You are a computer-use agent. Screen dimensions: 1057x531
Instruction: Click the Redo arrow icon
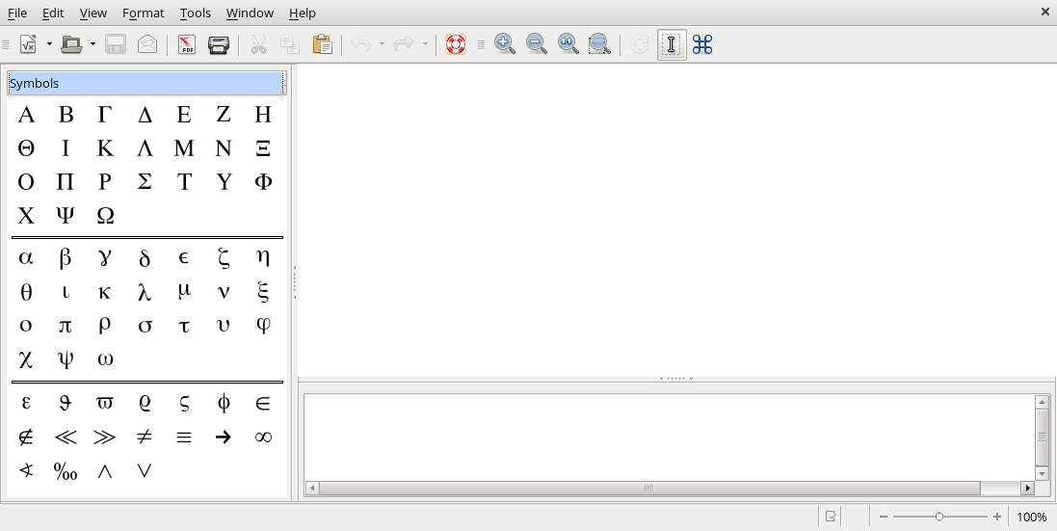point(403,44)
